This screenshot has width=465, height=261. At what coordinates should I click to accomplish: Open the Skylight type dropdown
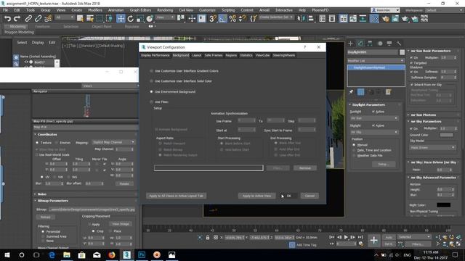pos(374,132)
